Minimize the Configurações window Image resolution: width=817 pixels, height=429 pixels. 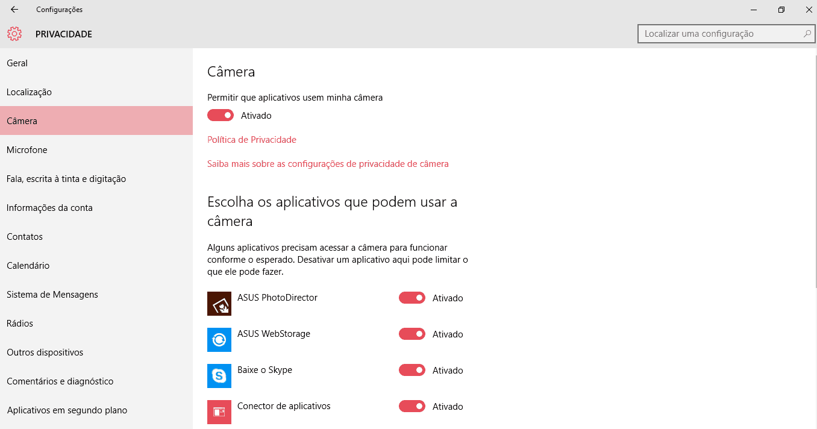click(x=754, y=10)
